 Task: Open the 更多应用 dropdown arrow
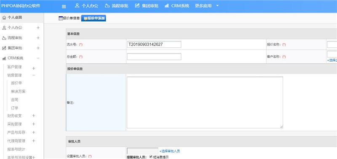tap(217, 6)
